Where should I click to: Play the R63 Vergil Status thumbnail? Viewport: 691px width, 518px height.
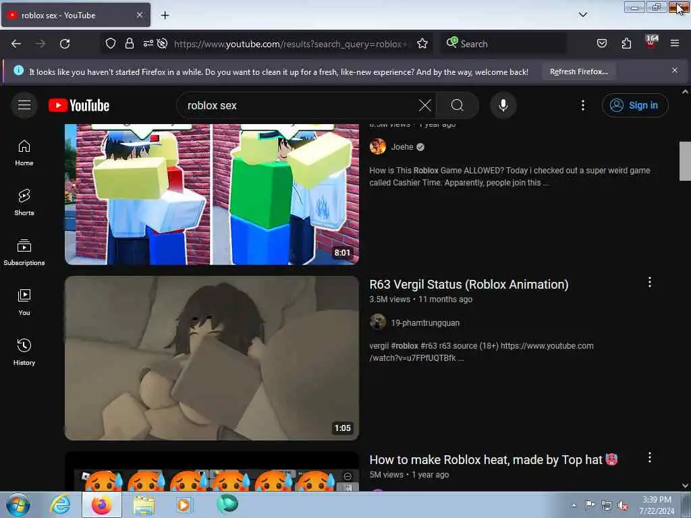tap(211, 357)
